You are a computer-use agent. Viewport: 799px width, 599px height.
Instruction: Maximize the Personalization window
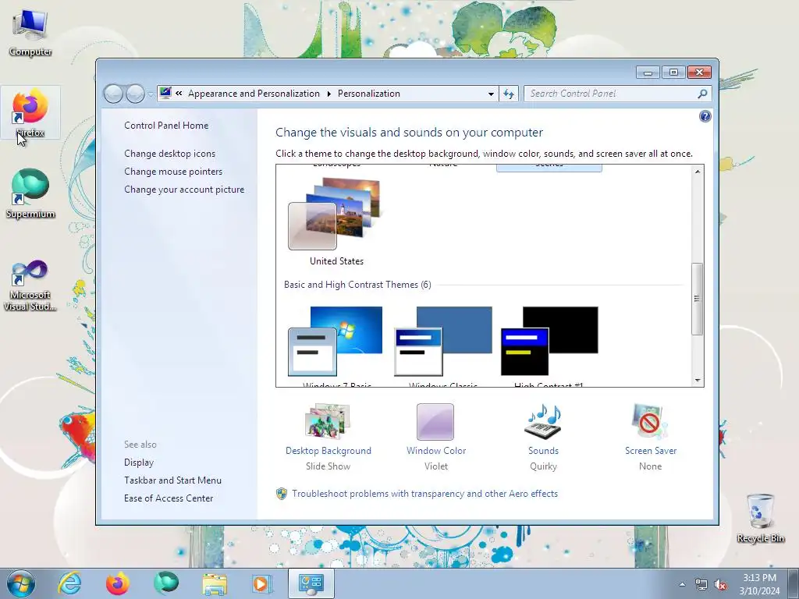pos(673,73)
